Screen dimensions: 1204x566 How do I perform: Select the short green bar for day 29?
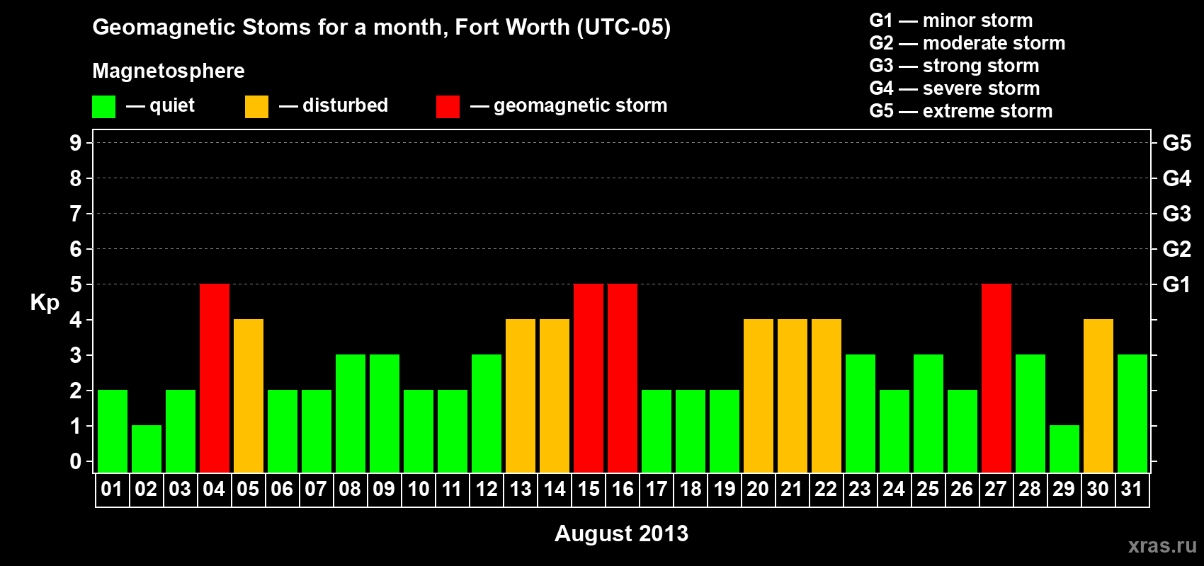(x=1064, y=449)
